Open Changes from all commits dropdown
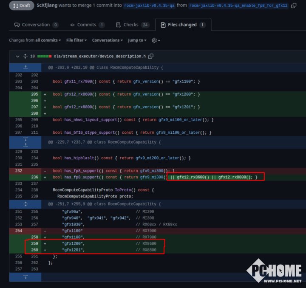 [x=35, y=40]
